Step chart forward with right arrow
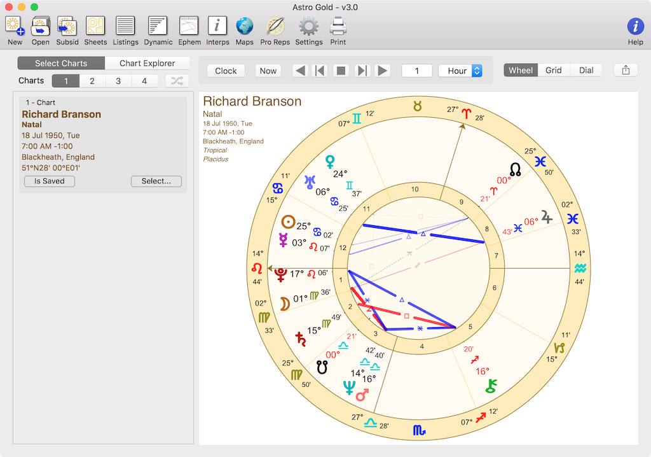Screen dimensions: 651x457 (382, 71)
